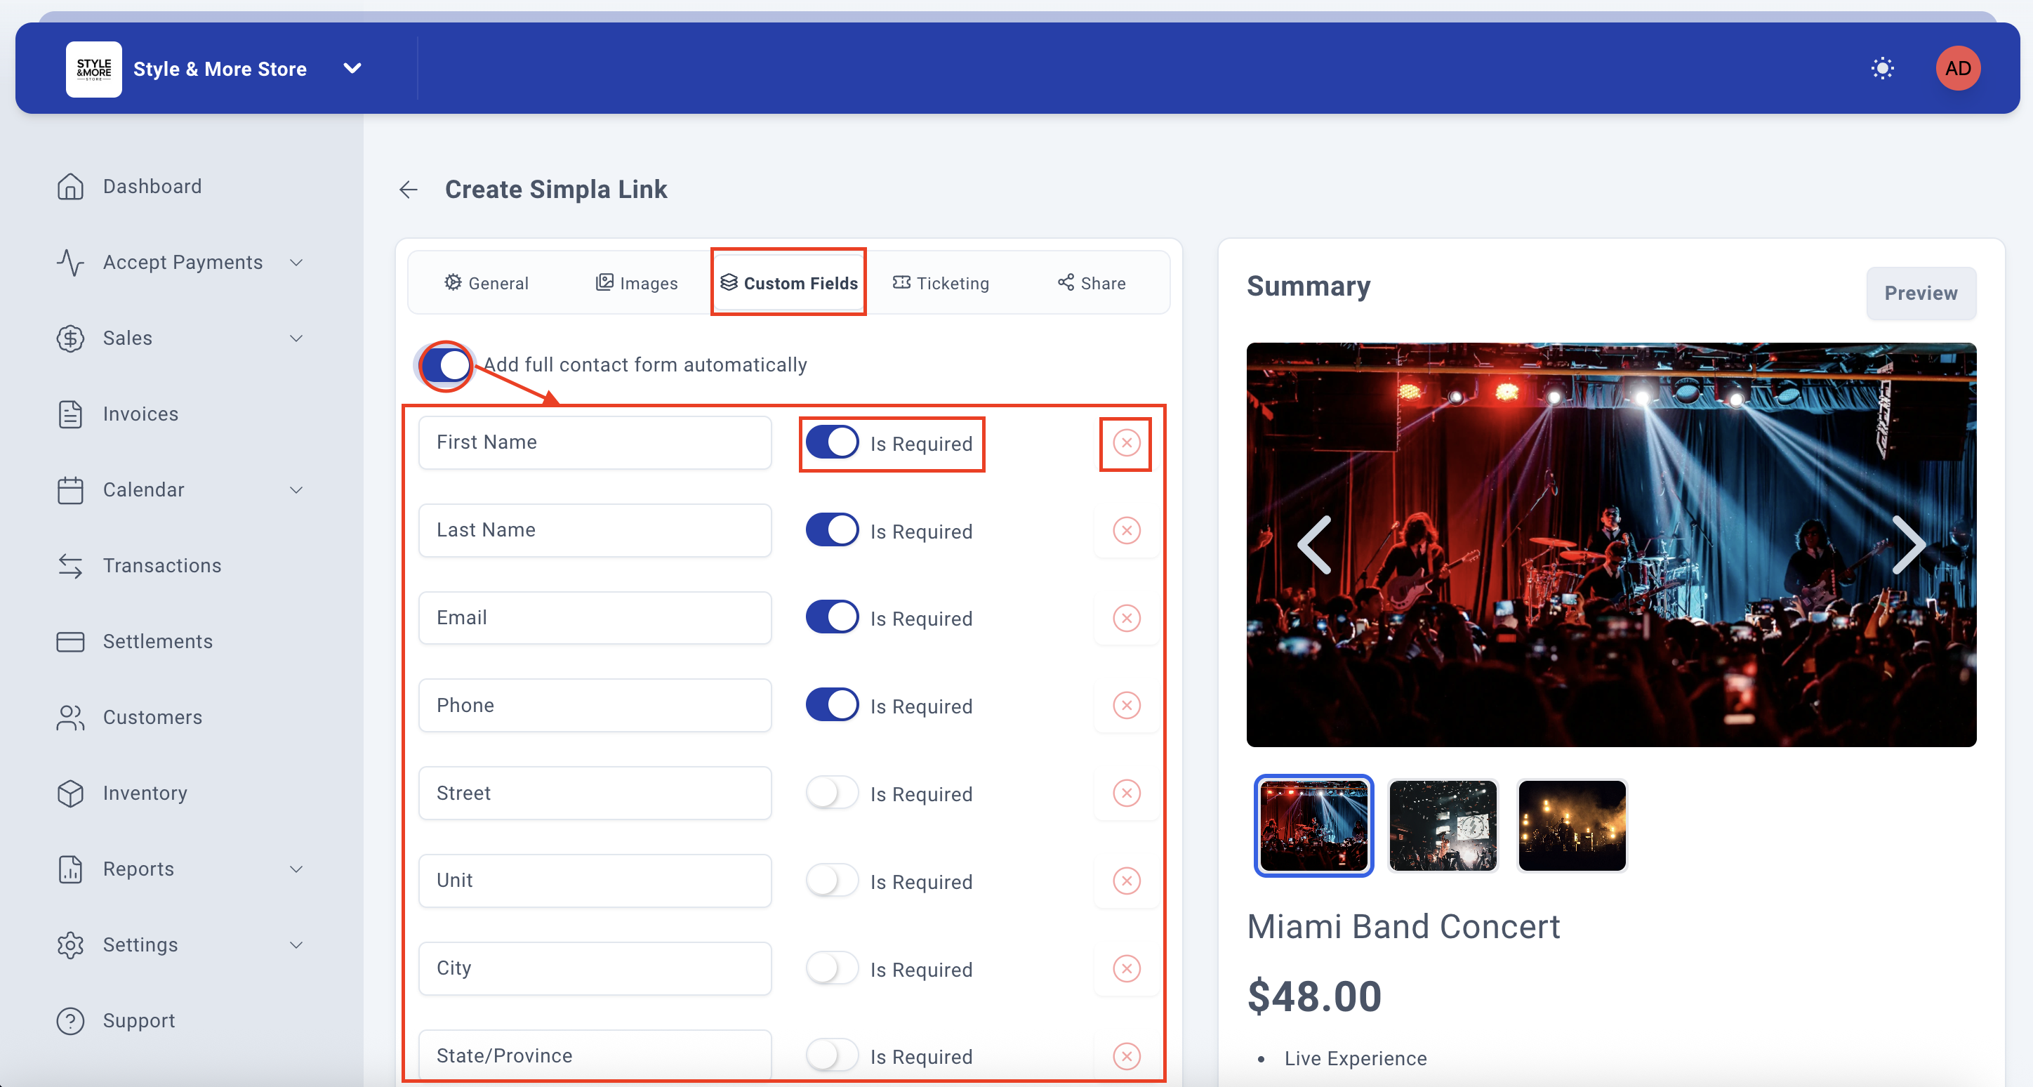Toggle the light/dark theme sun icon
The width and height of the screenshot is (2033, 1087).
[x=1882, y=69]
